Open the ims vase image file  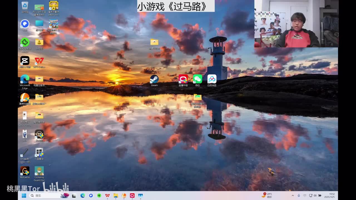point(25,135)
